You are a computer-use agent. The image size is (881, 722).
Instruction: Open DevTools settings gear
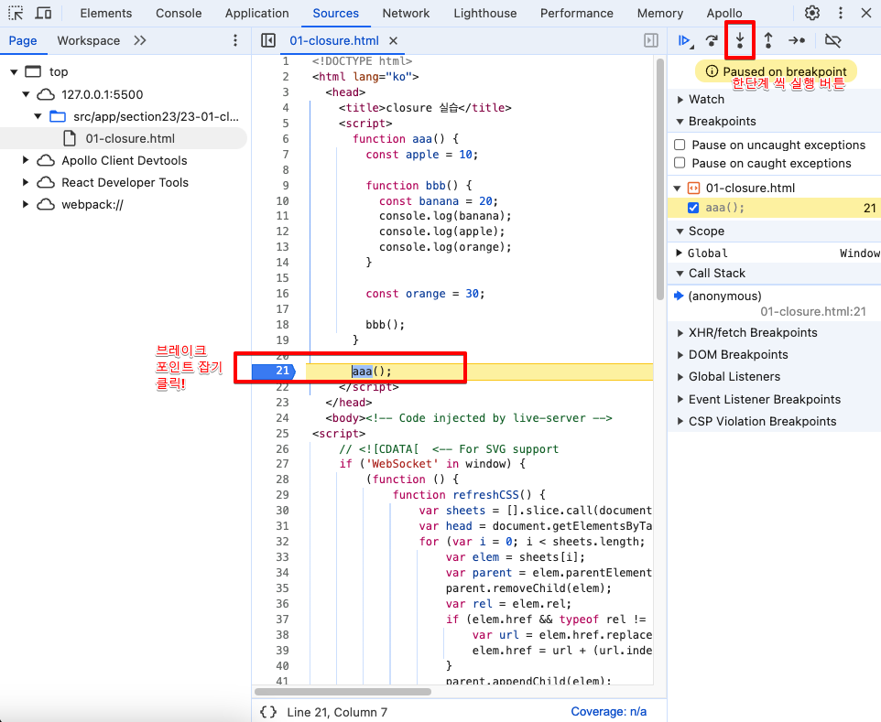(812, 13)
